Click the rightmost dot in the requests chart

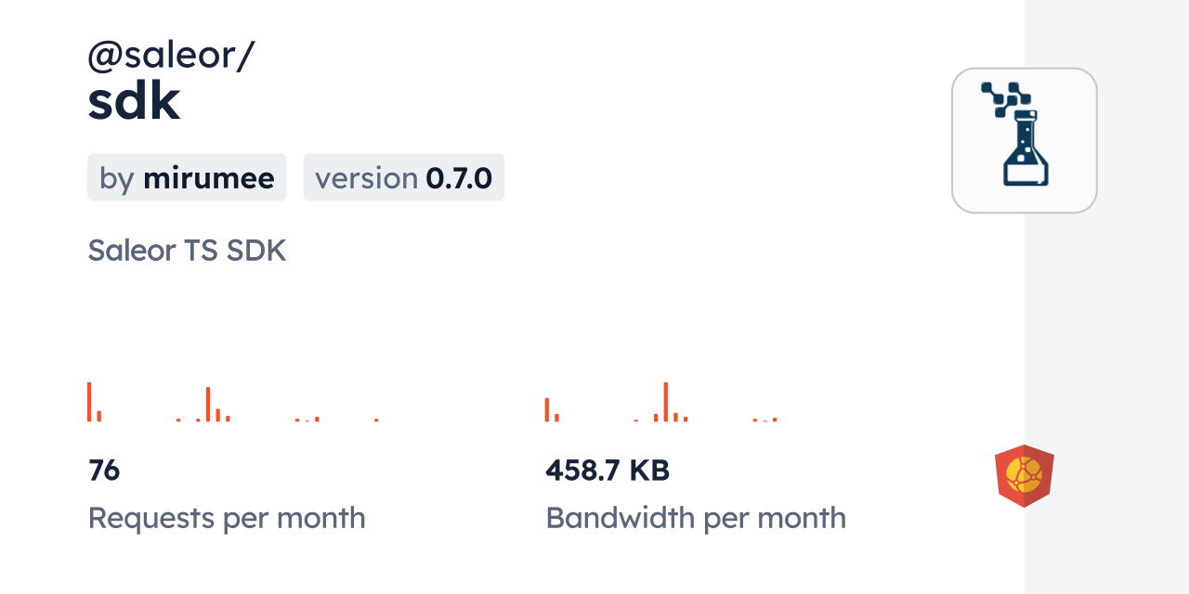pyautogui.click(x=376, y=420)
